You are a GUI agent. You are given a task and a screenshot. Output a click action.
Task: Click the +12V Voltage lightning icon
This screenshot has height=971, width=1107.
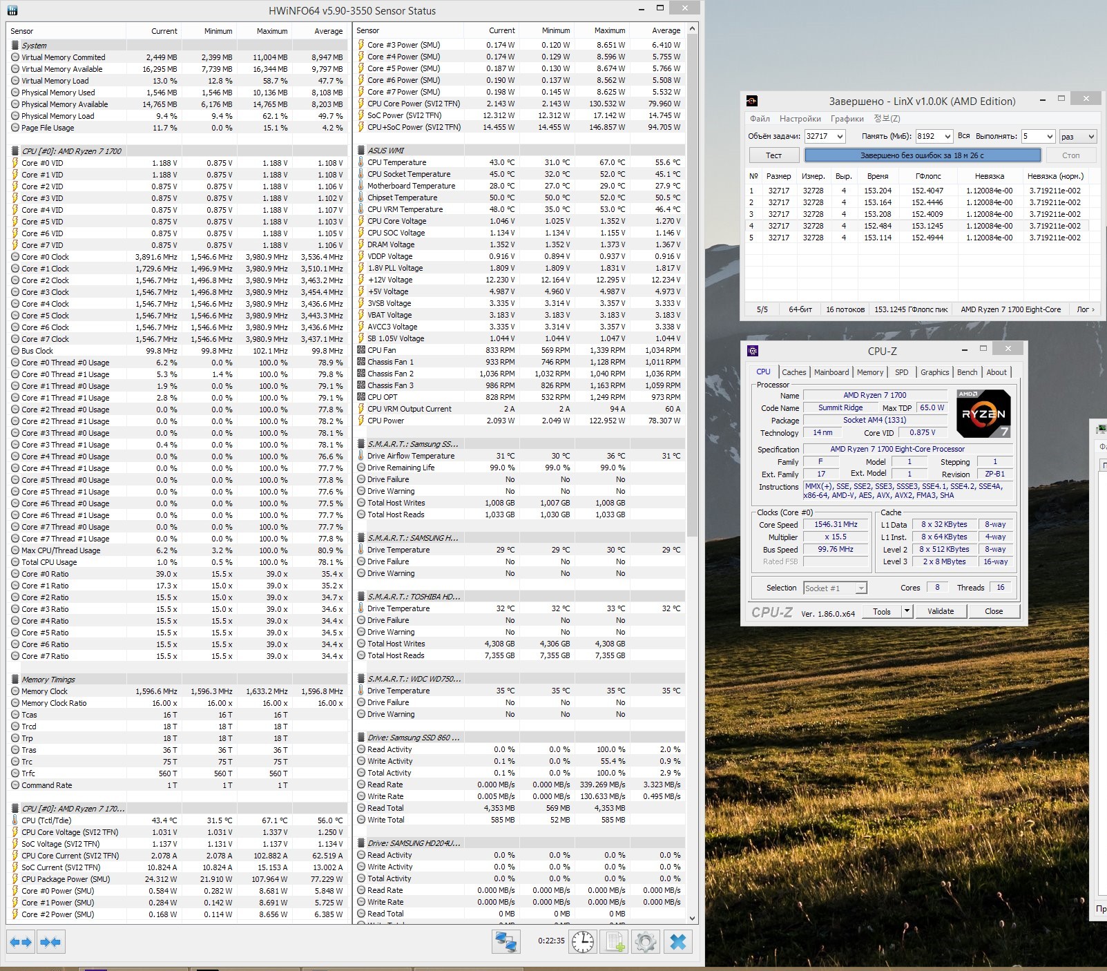point(361,280)
